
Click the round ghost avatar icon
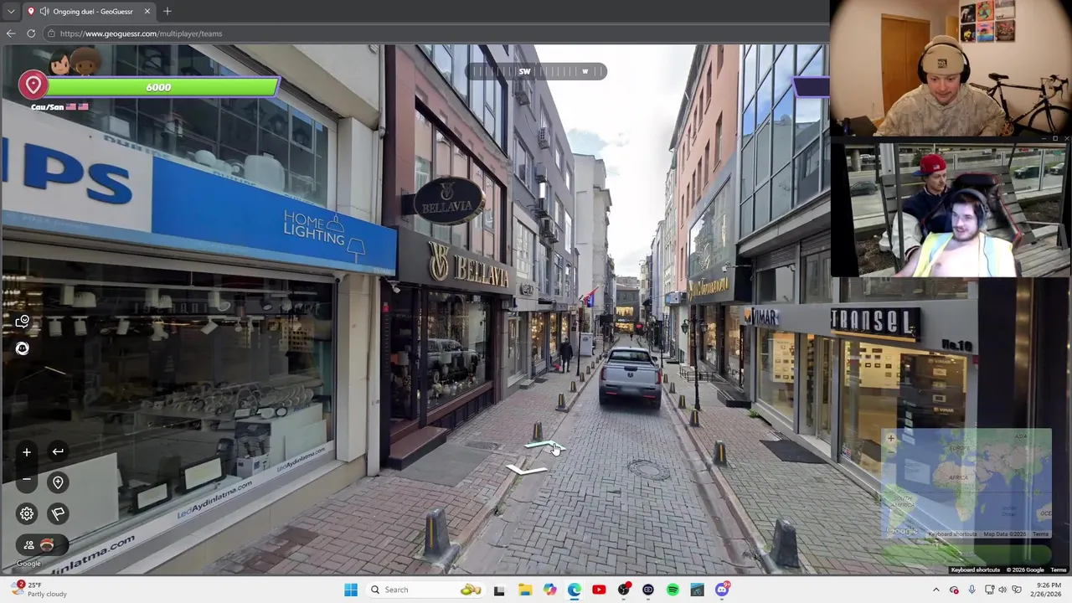(23, 348)
